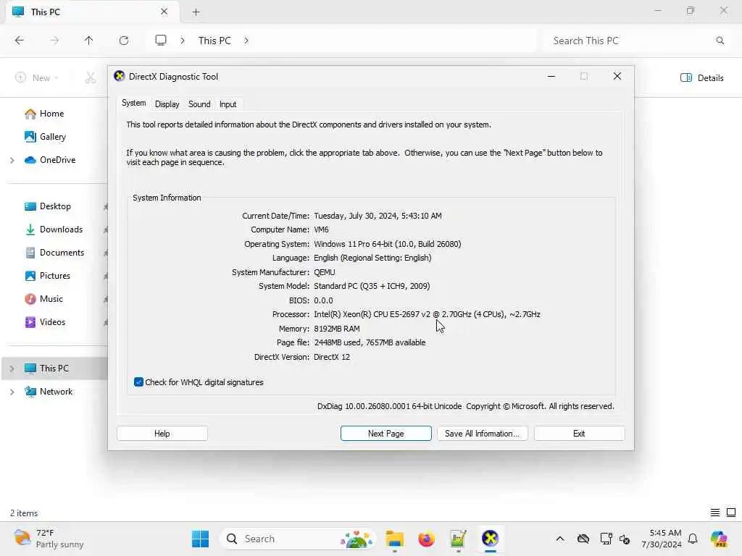Image resolution: width=742 pixels, height=556 pixels.
Task: Click the OneDrive cloud tray icon
Action: tap(583, 539)
